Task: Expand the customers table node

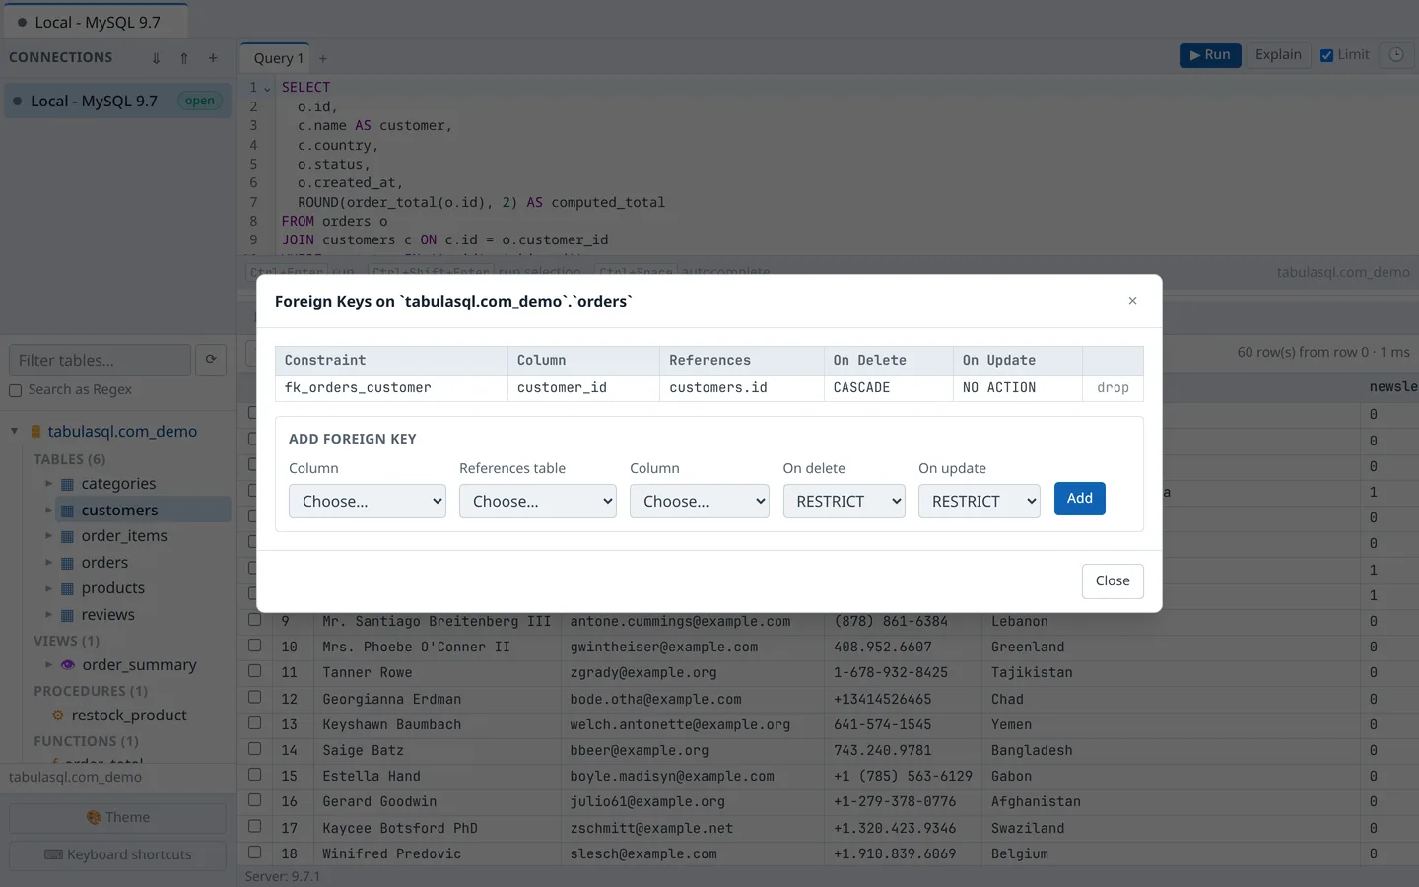Action: pos(48,510)
